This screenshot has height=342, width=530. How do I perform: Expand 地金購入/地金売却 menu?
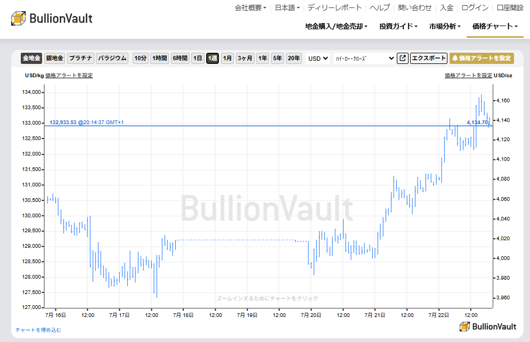coord(336,26)
